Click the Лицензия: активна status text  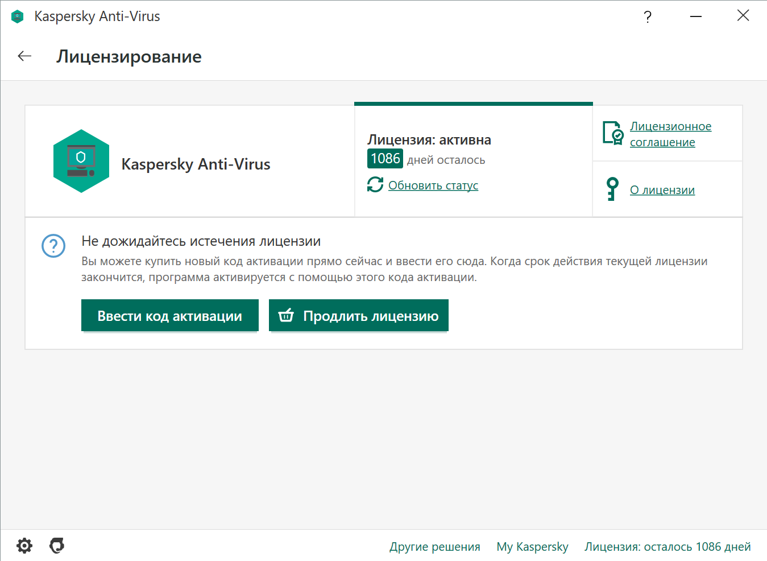click(429, 140)
